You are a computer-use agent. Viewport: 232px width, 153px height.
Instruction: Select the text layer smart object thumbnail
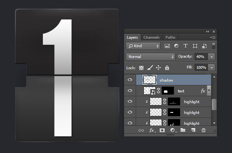[x=150, y=91]
